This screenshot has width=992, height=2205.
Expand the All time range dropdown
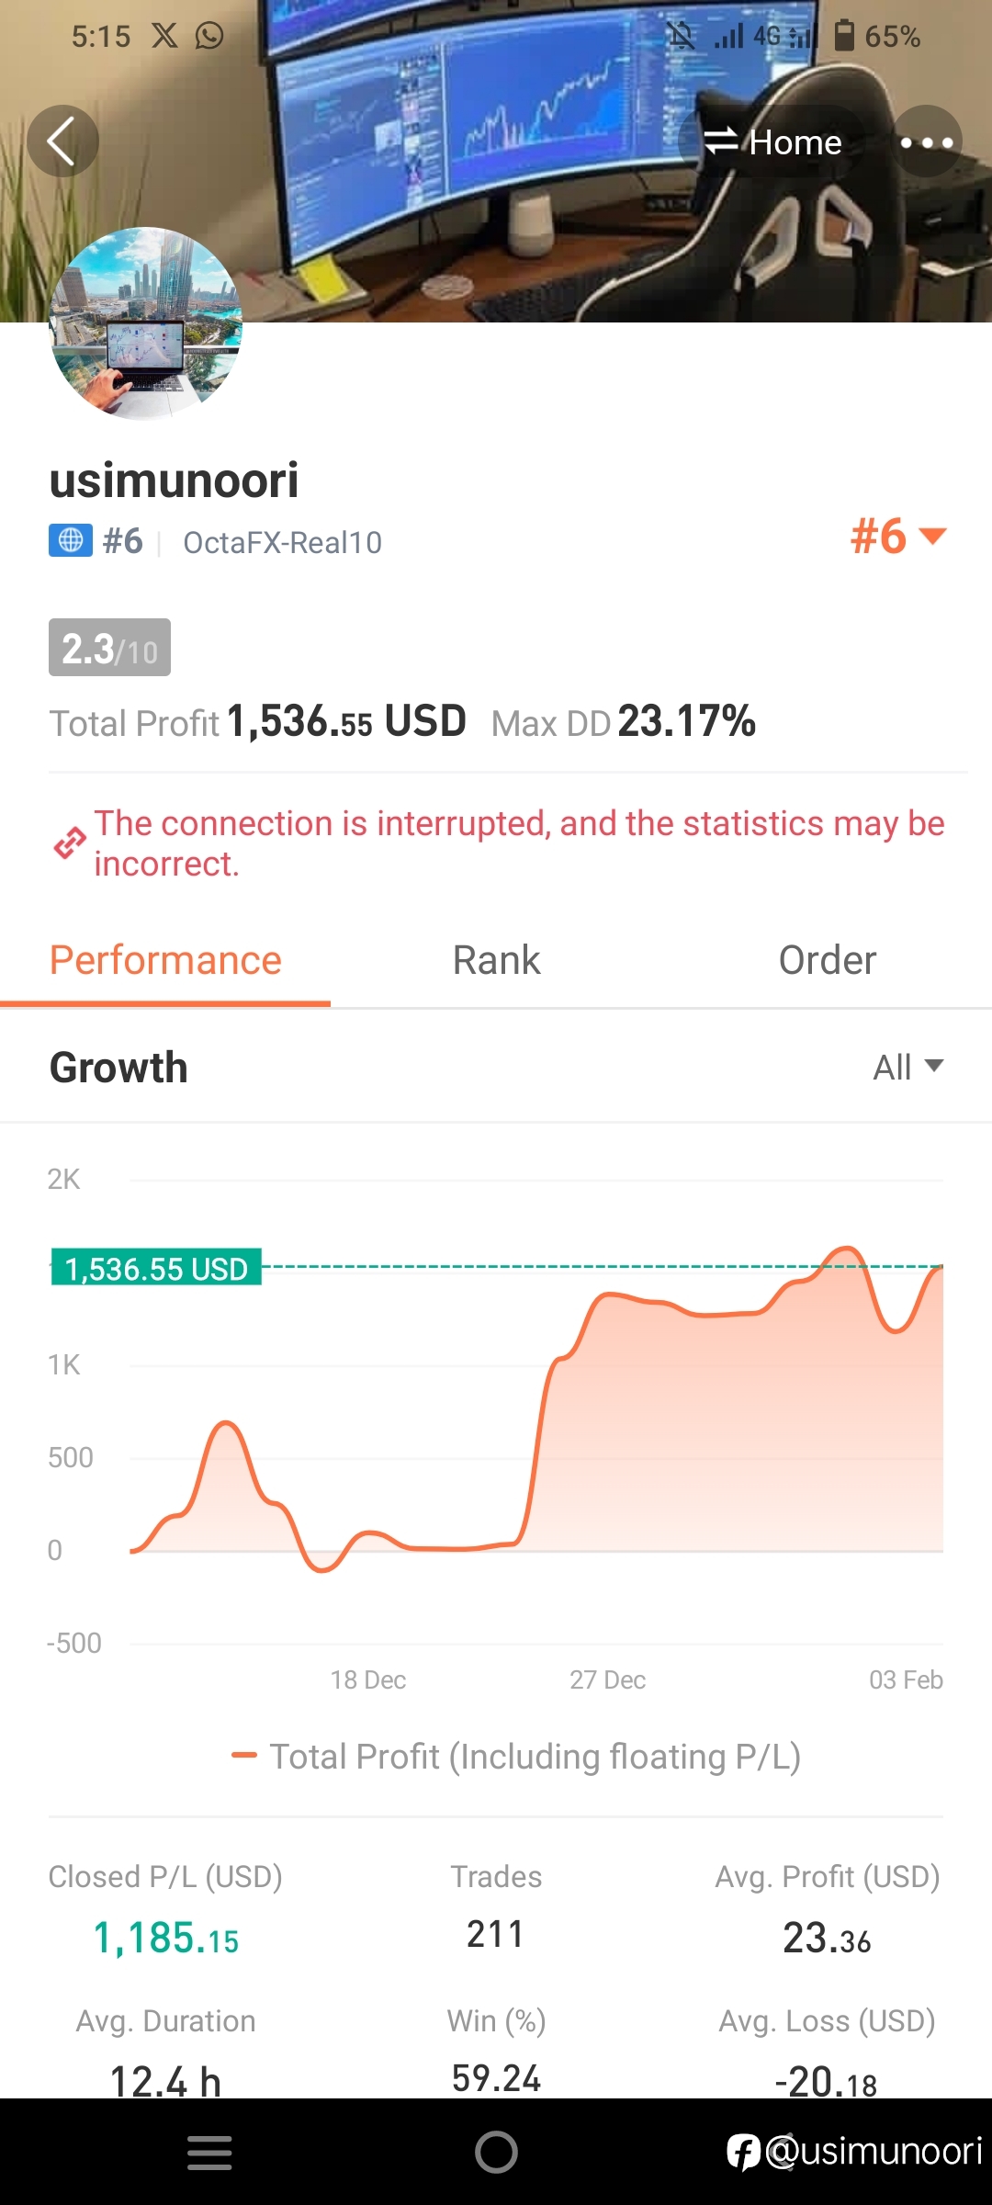pyautogui.click(x=908, y=1067)
